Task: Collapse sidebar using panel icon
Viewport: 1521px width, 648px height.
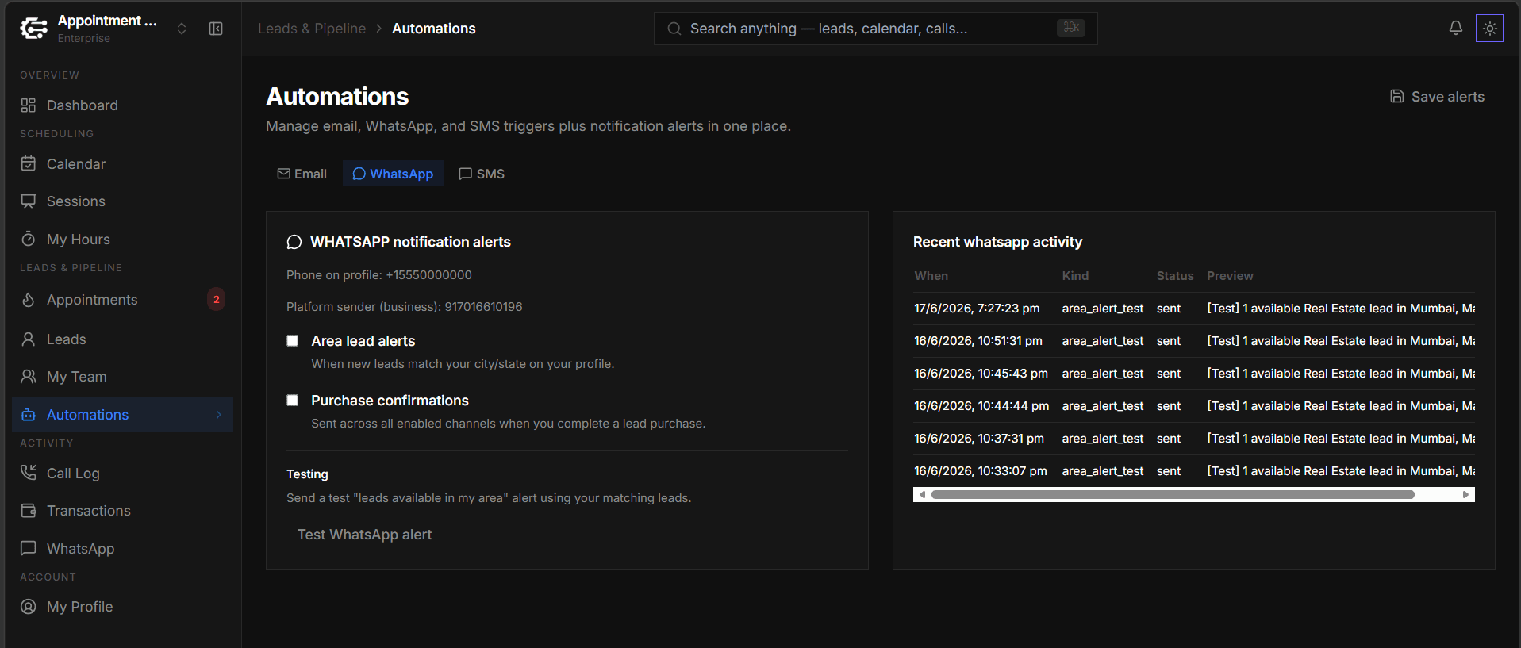Action: (x=216, y=29)
